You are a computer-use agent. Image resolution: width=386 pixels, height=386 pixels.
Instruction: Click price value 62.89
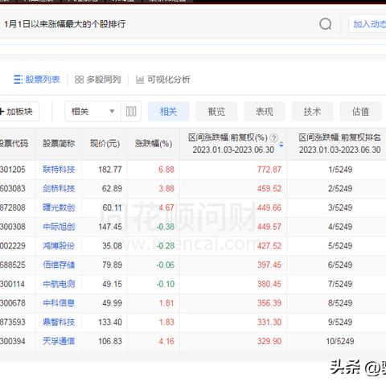(112, 188)
